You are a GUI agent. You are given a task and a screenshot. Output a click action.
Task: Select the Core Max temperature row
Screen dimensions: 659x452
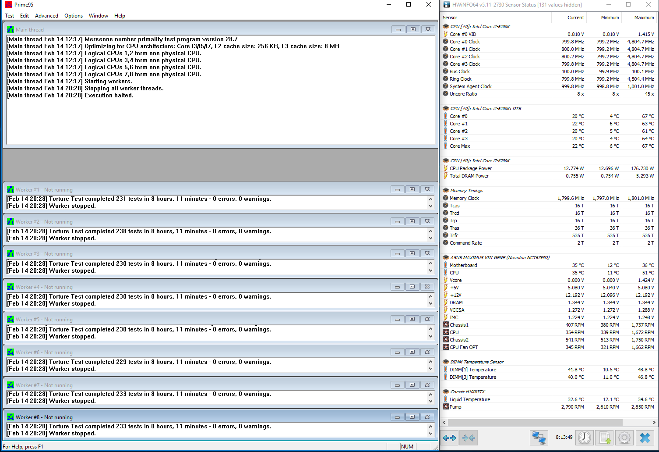click(549, 146)
